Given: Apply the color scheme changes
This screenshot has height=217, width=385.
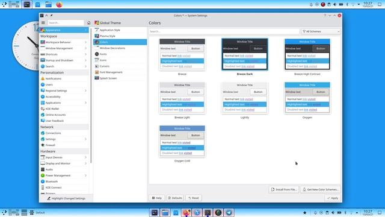Looking at the screenshot, I should click(333, 198).
